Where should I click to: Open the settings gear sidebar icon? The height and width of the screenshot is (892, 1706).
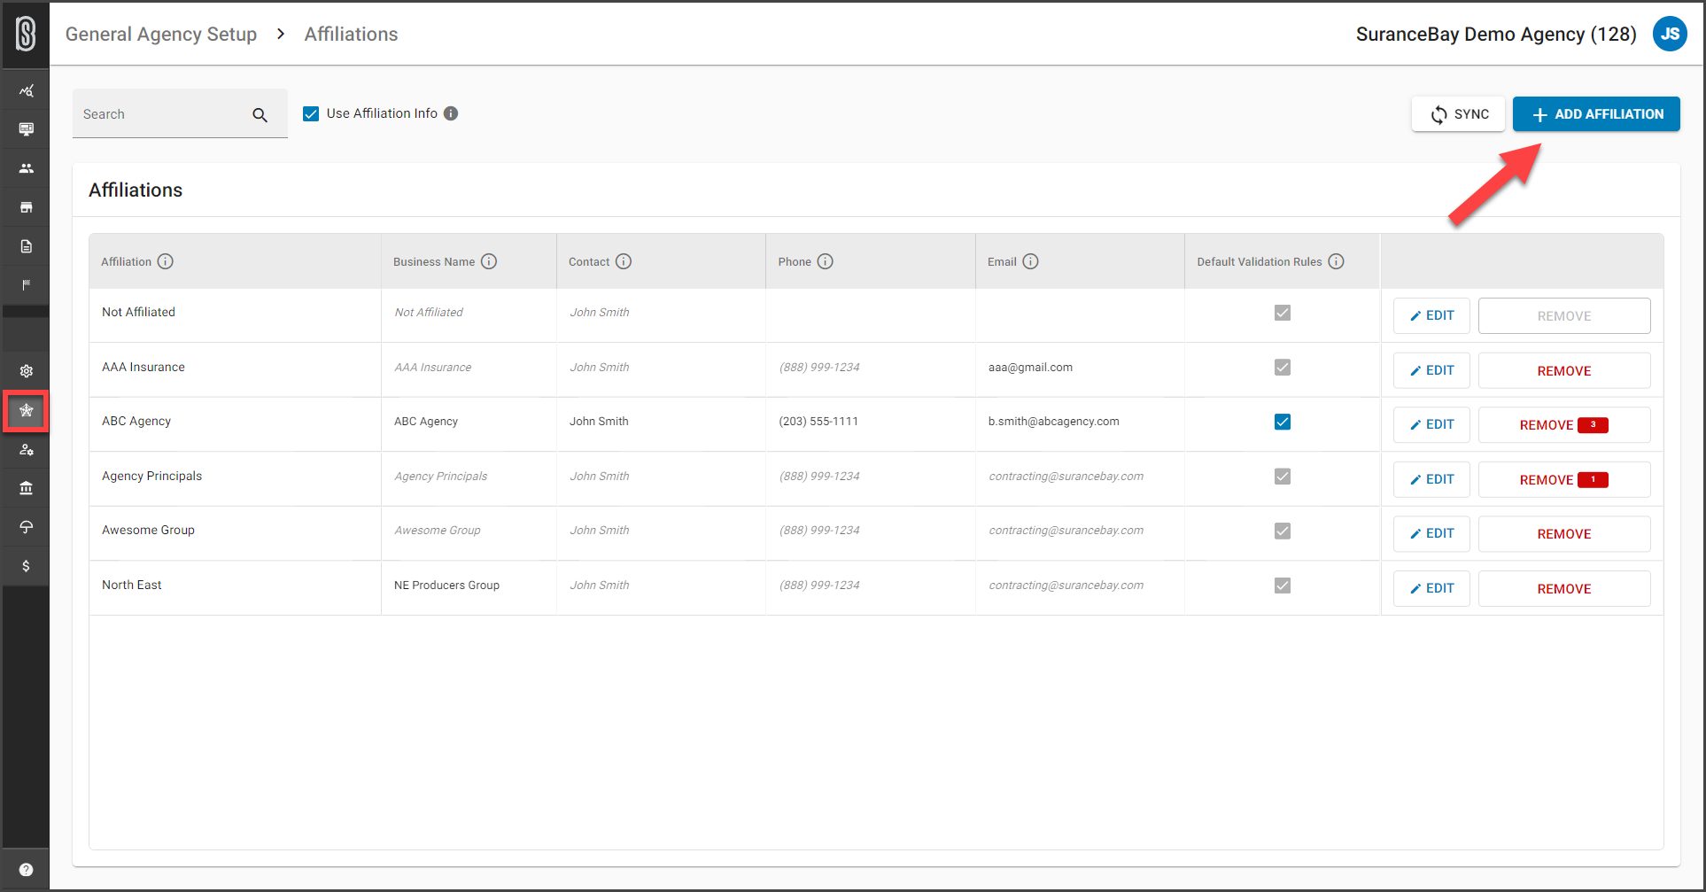pos(26,371)
